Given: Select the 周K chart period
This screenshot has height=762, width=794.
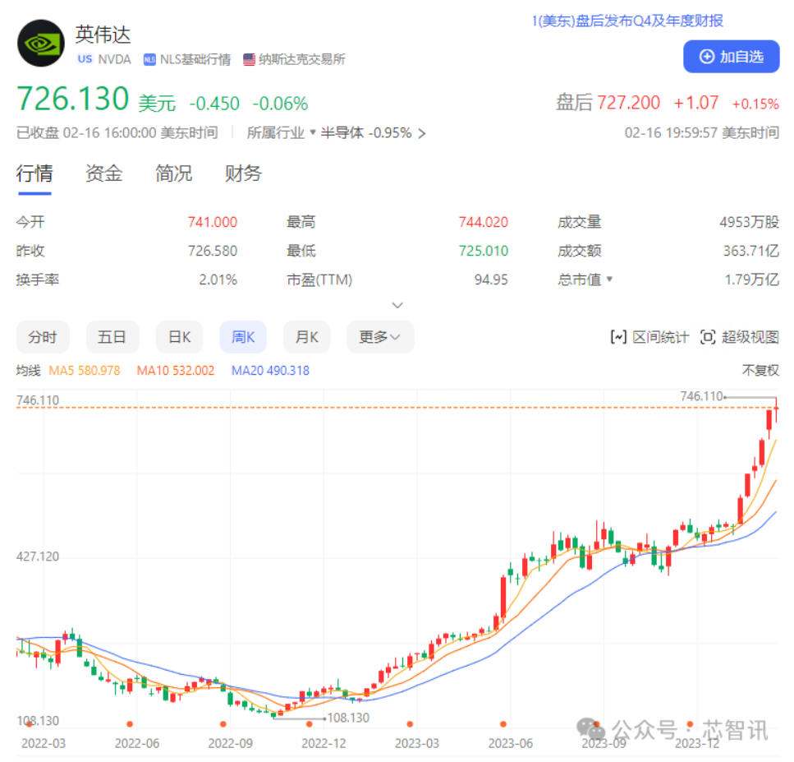Looking at the screenshot, I should 243,337.
